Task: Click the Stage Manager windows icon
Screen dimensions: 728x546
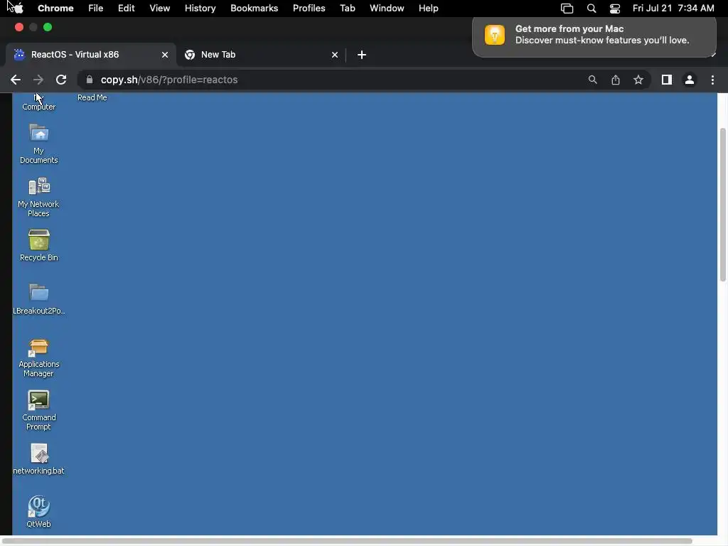Action: (567, 9)
